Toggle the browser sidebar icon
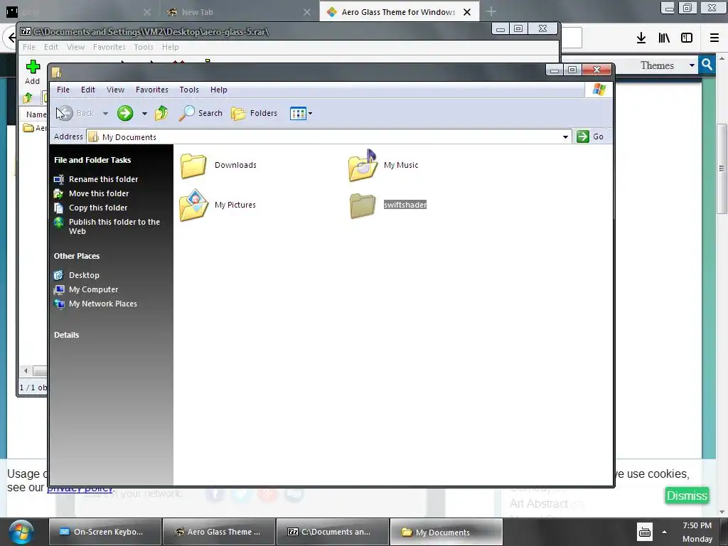The width and height of the screenshot is (728, 546). 687,38
